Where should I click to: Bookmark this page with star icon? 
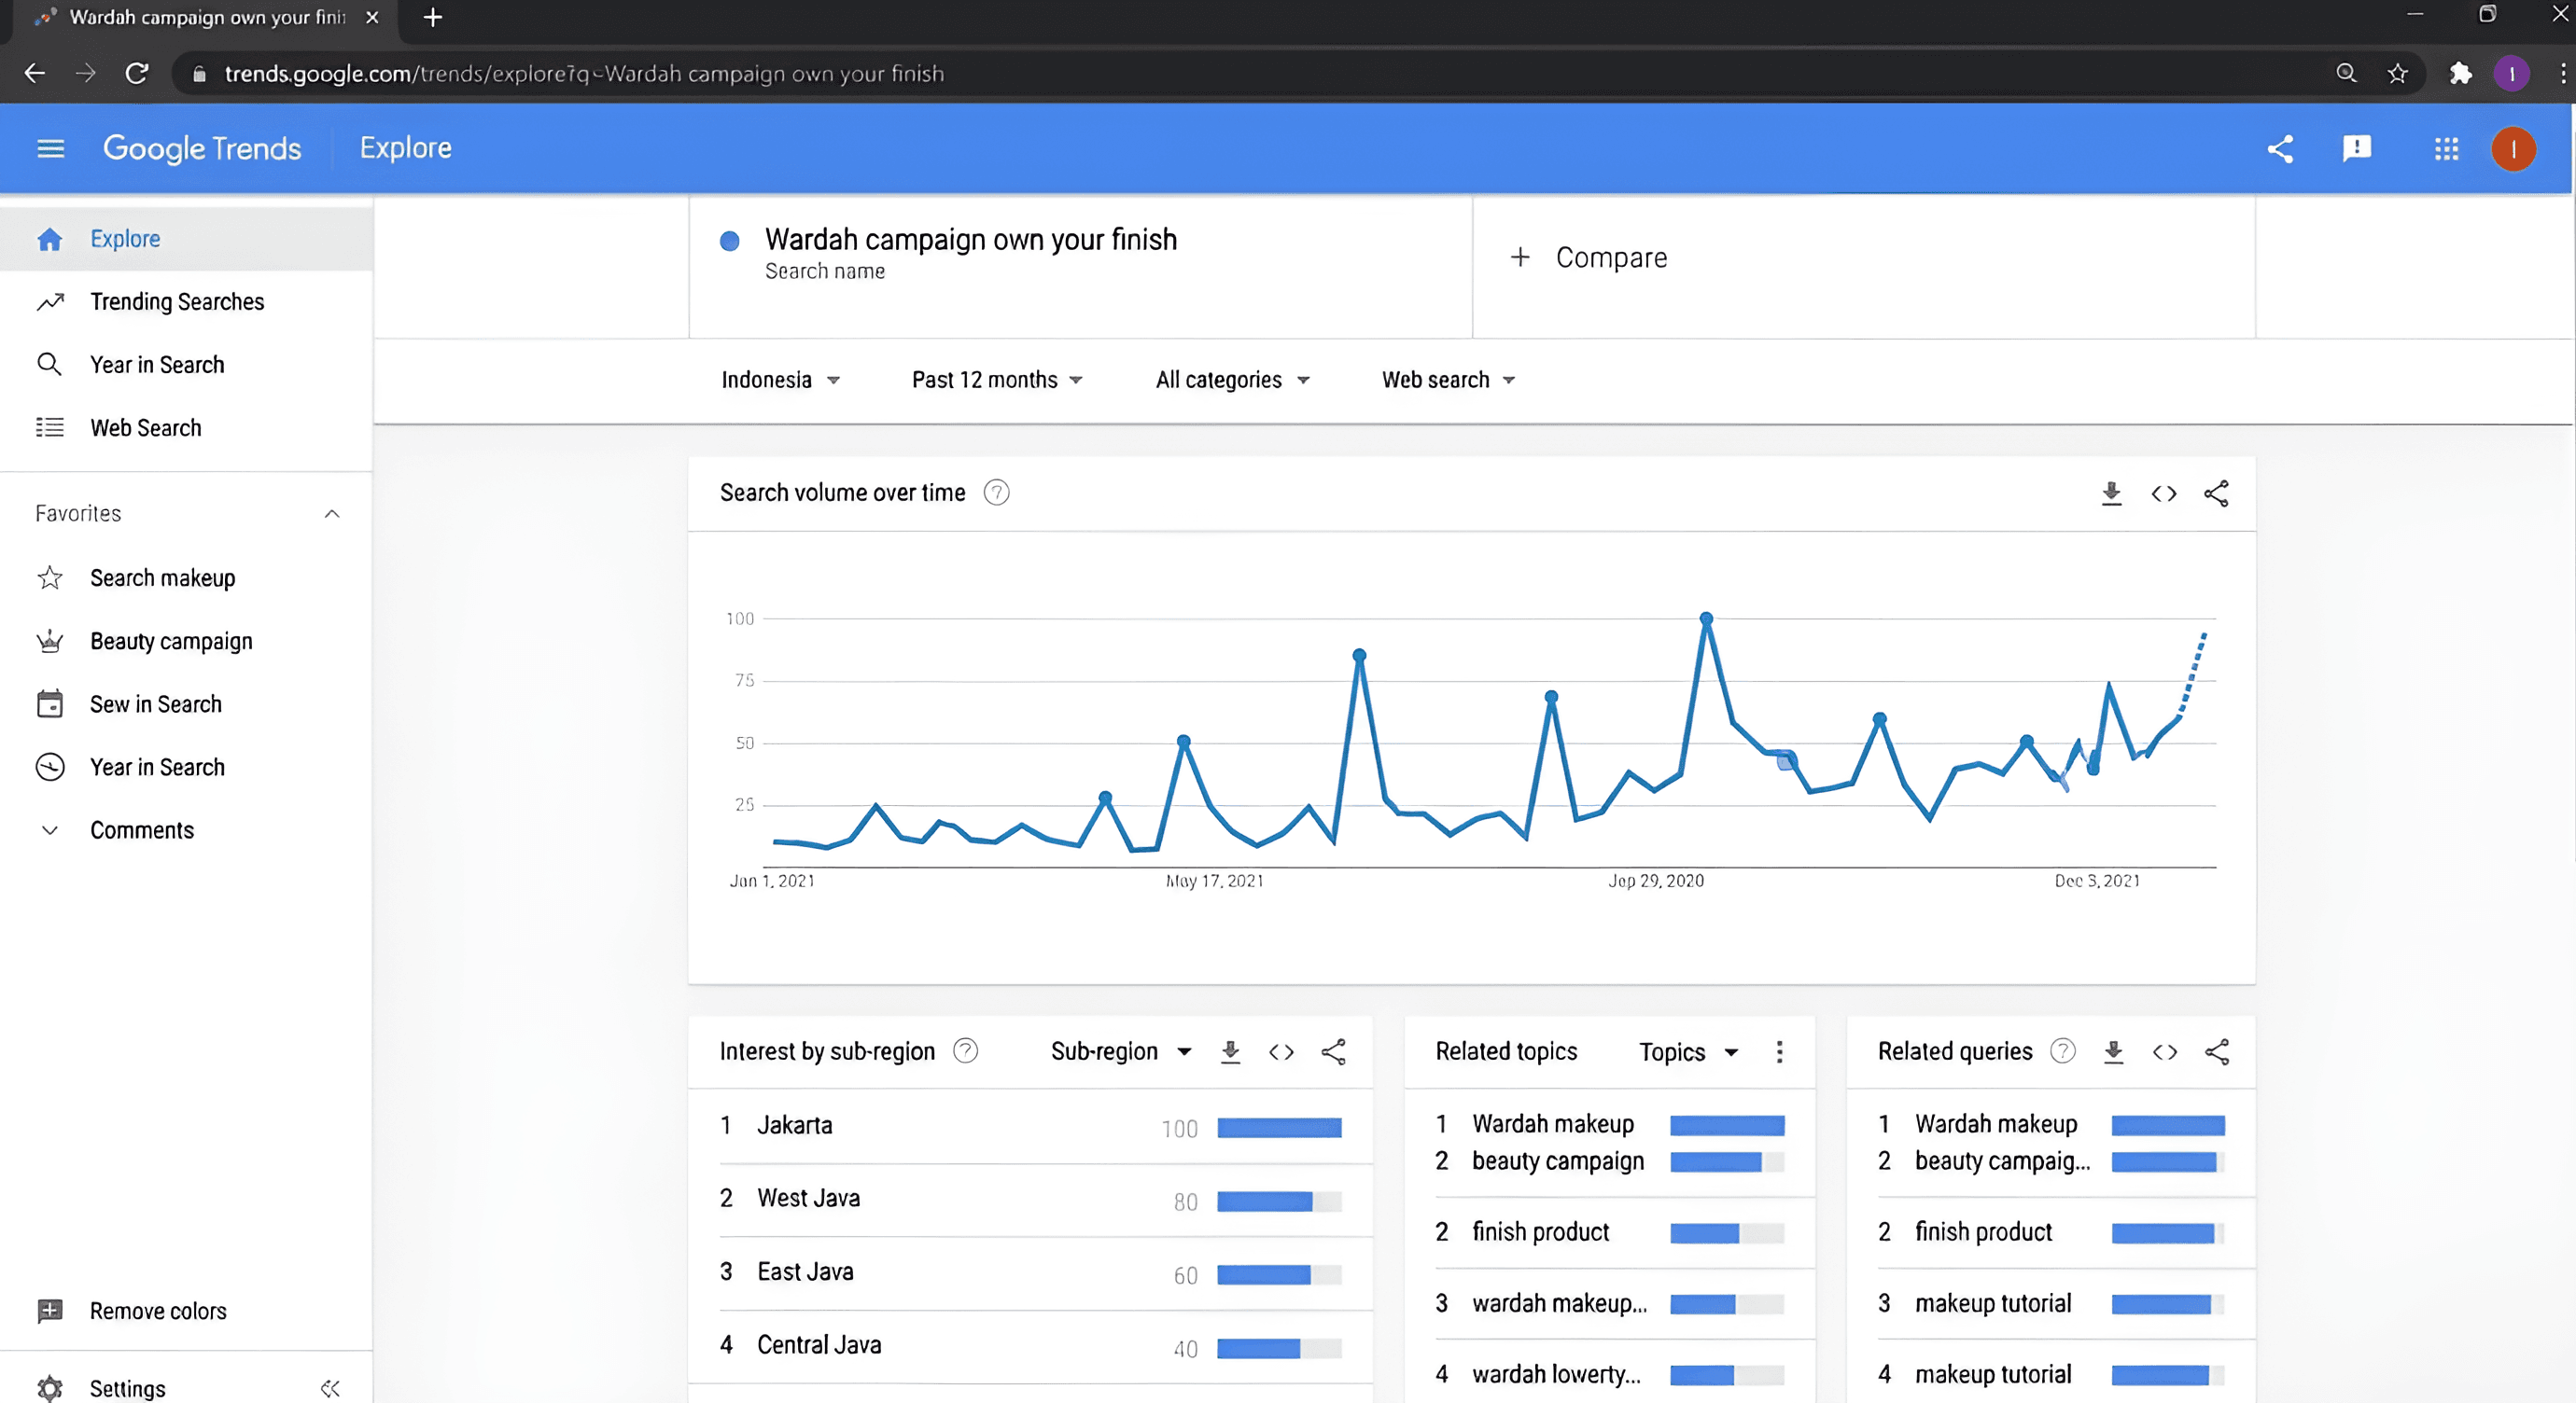pyautogui.click(x=2397, y=73)
